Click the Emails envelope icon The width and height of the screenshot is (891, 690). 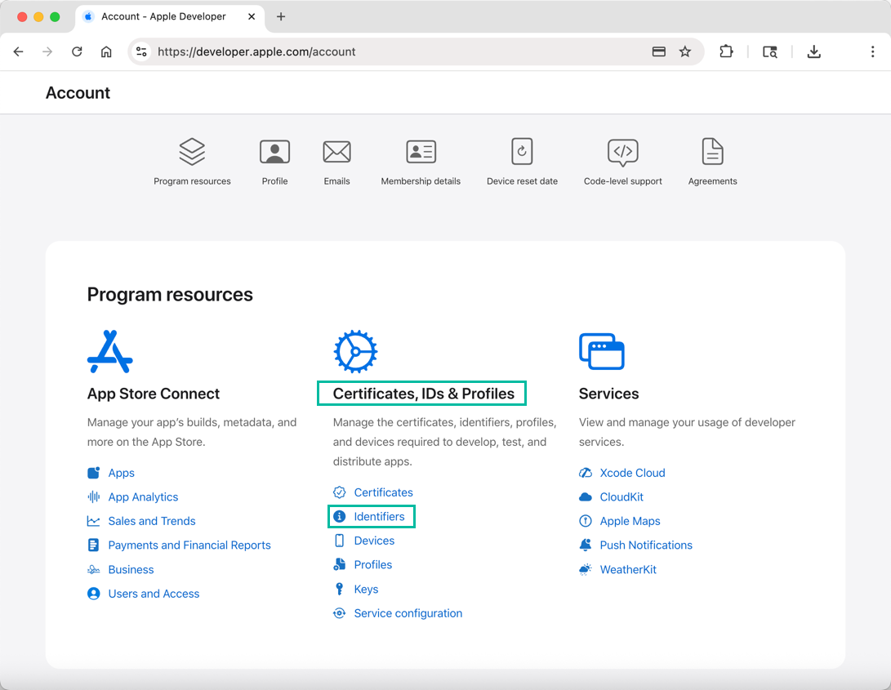[x=337, y=152]
